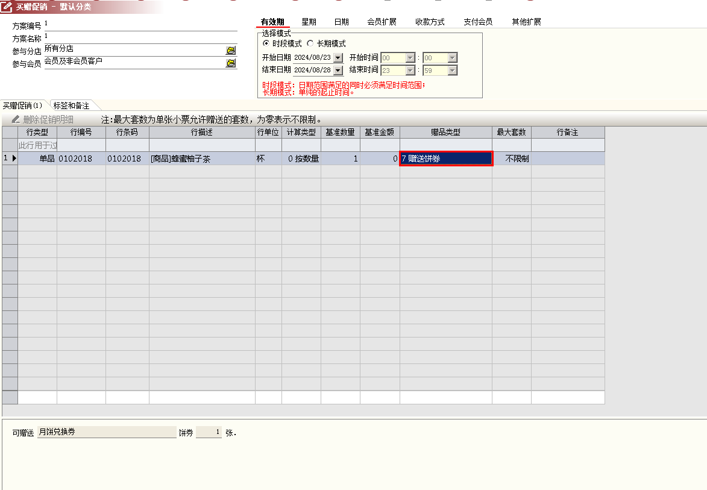
Task: Click the 单品 cell in row 1
Action: [37, 159]
